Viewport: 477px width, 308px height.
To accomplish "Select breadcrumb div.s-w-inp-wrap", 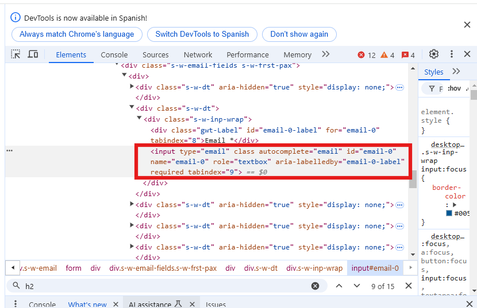I will (314, 268).
